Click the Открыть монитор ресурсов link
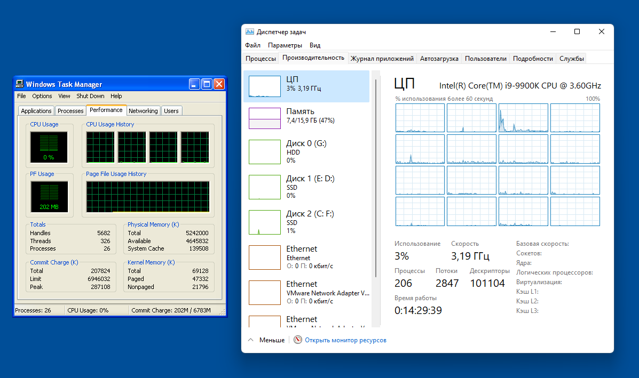The height and width of the screenshot is (378, 639). coord(345,340)
